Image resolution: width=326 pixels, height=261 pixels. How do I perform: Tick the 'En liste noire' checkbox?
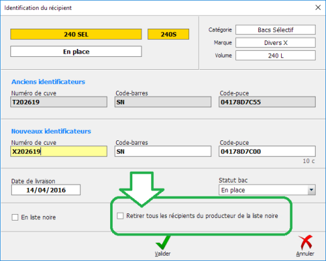click(15, 217)
